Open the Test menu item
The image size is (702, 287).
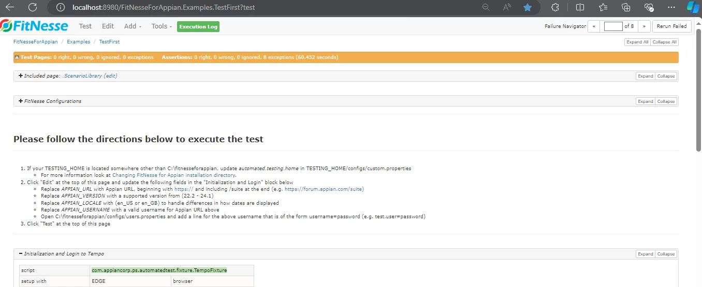(x=85, y=26)
